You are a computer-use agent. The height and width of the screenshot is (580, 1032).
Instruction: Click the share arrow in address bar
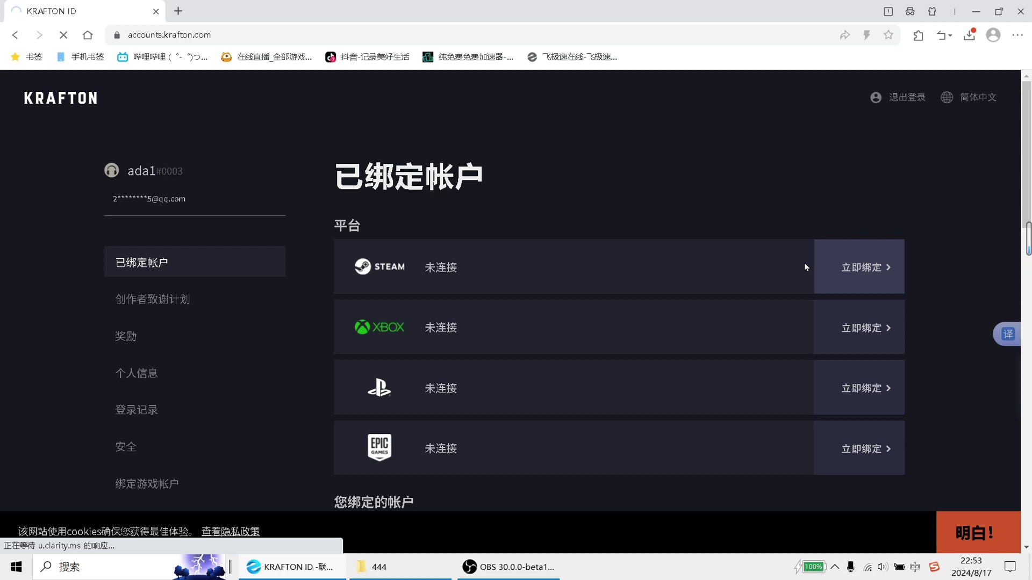(x=845, y=35)
